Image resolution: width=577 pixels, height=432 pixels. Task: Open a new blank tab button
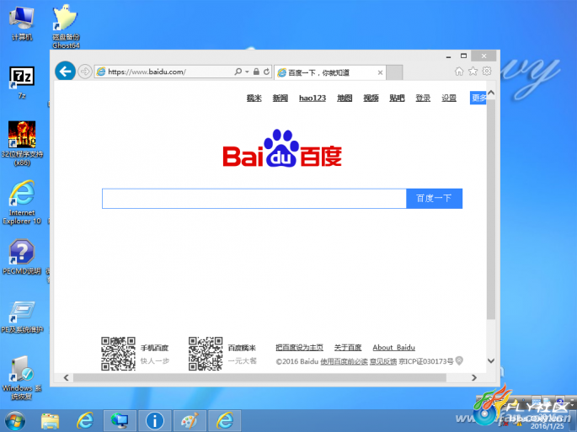(x=394, y=73)
